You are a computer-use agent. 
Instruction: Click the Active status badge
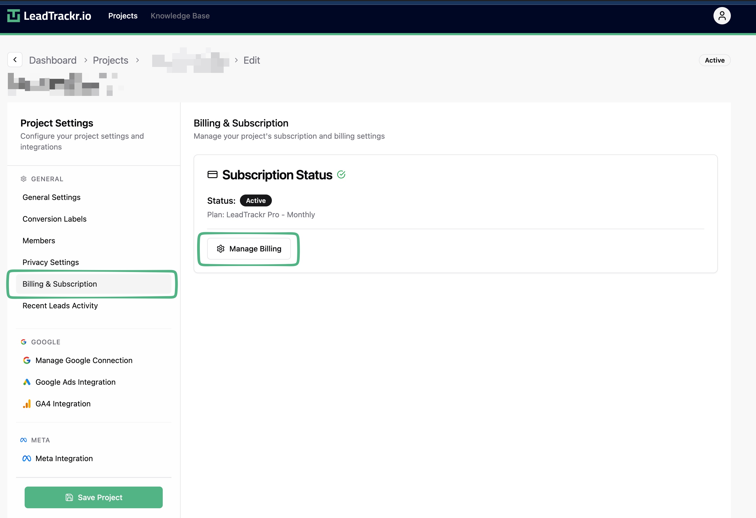point(256,200)
